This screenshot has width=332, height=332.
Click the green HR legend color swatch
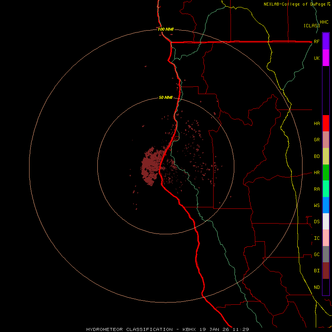point(326,172)
